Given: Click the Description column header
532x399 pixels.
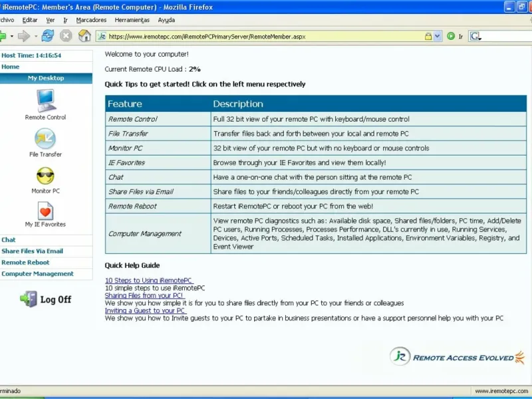Looking at the screenshot, I should click(x=368, y=104).
